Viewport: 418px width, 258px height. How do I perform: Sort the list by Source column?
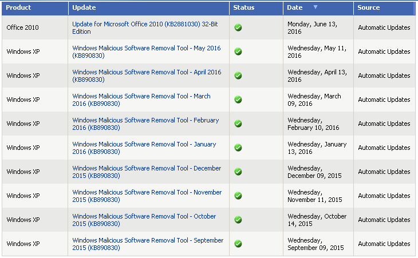coord(368,8)
